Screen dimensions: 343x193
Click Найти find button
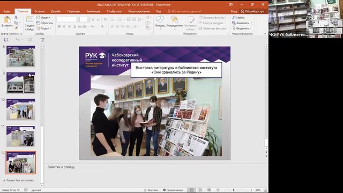[x=238, y=18]
